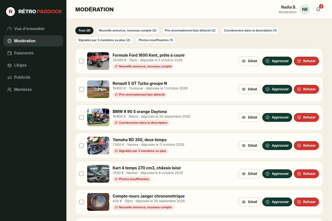Open Litiges from the sidebar

[33, 65]
